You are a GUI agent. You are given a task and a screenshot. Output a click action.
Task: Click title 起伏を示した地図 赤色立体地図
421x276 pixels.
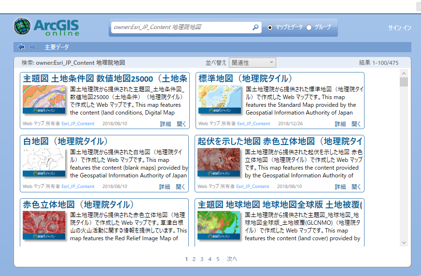click(280, 141)
